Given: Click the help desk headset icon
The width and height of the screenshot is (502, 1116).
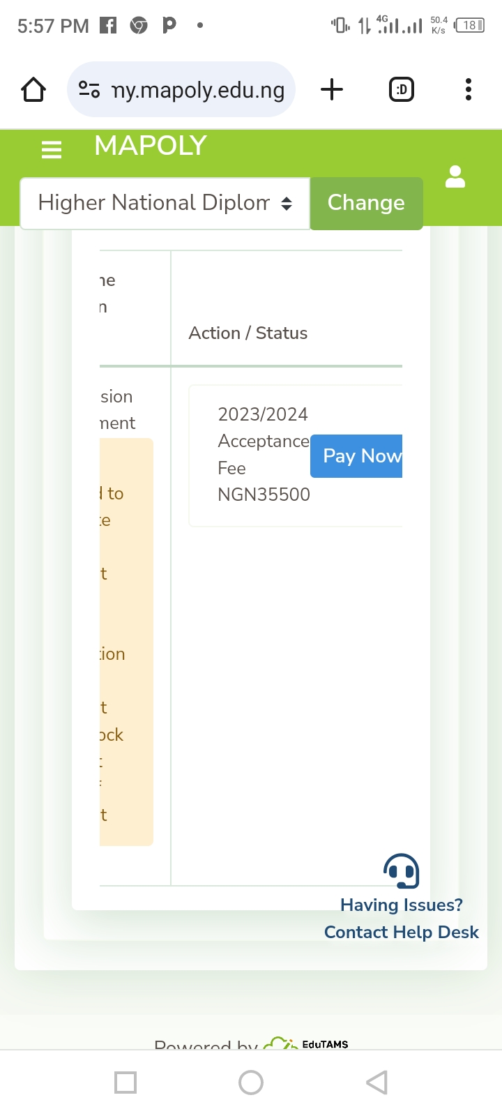Looking at the screenshot, I should (x=401, y=870).
